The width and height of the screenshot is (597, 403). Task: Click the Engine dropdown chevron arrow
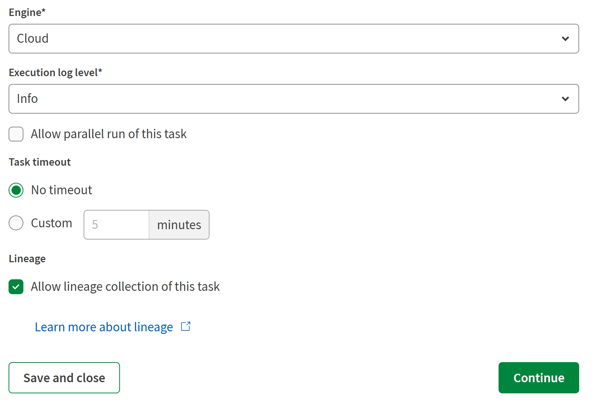pos(565,39)
